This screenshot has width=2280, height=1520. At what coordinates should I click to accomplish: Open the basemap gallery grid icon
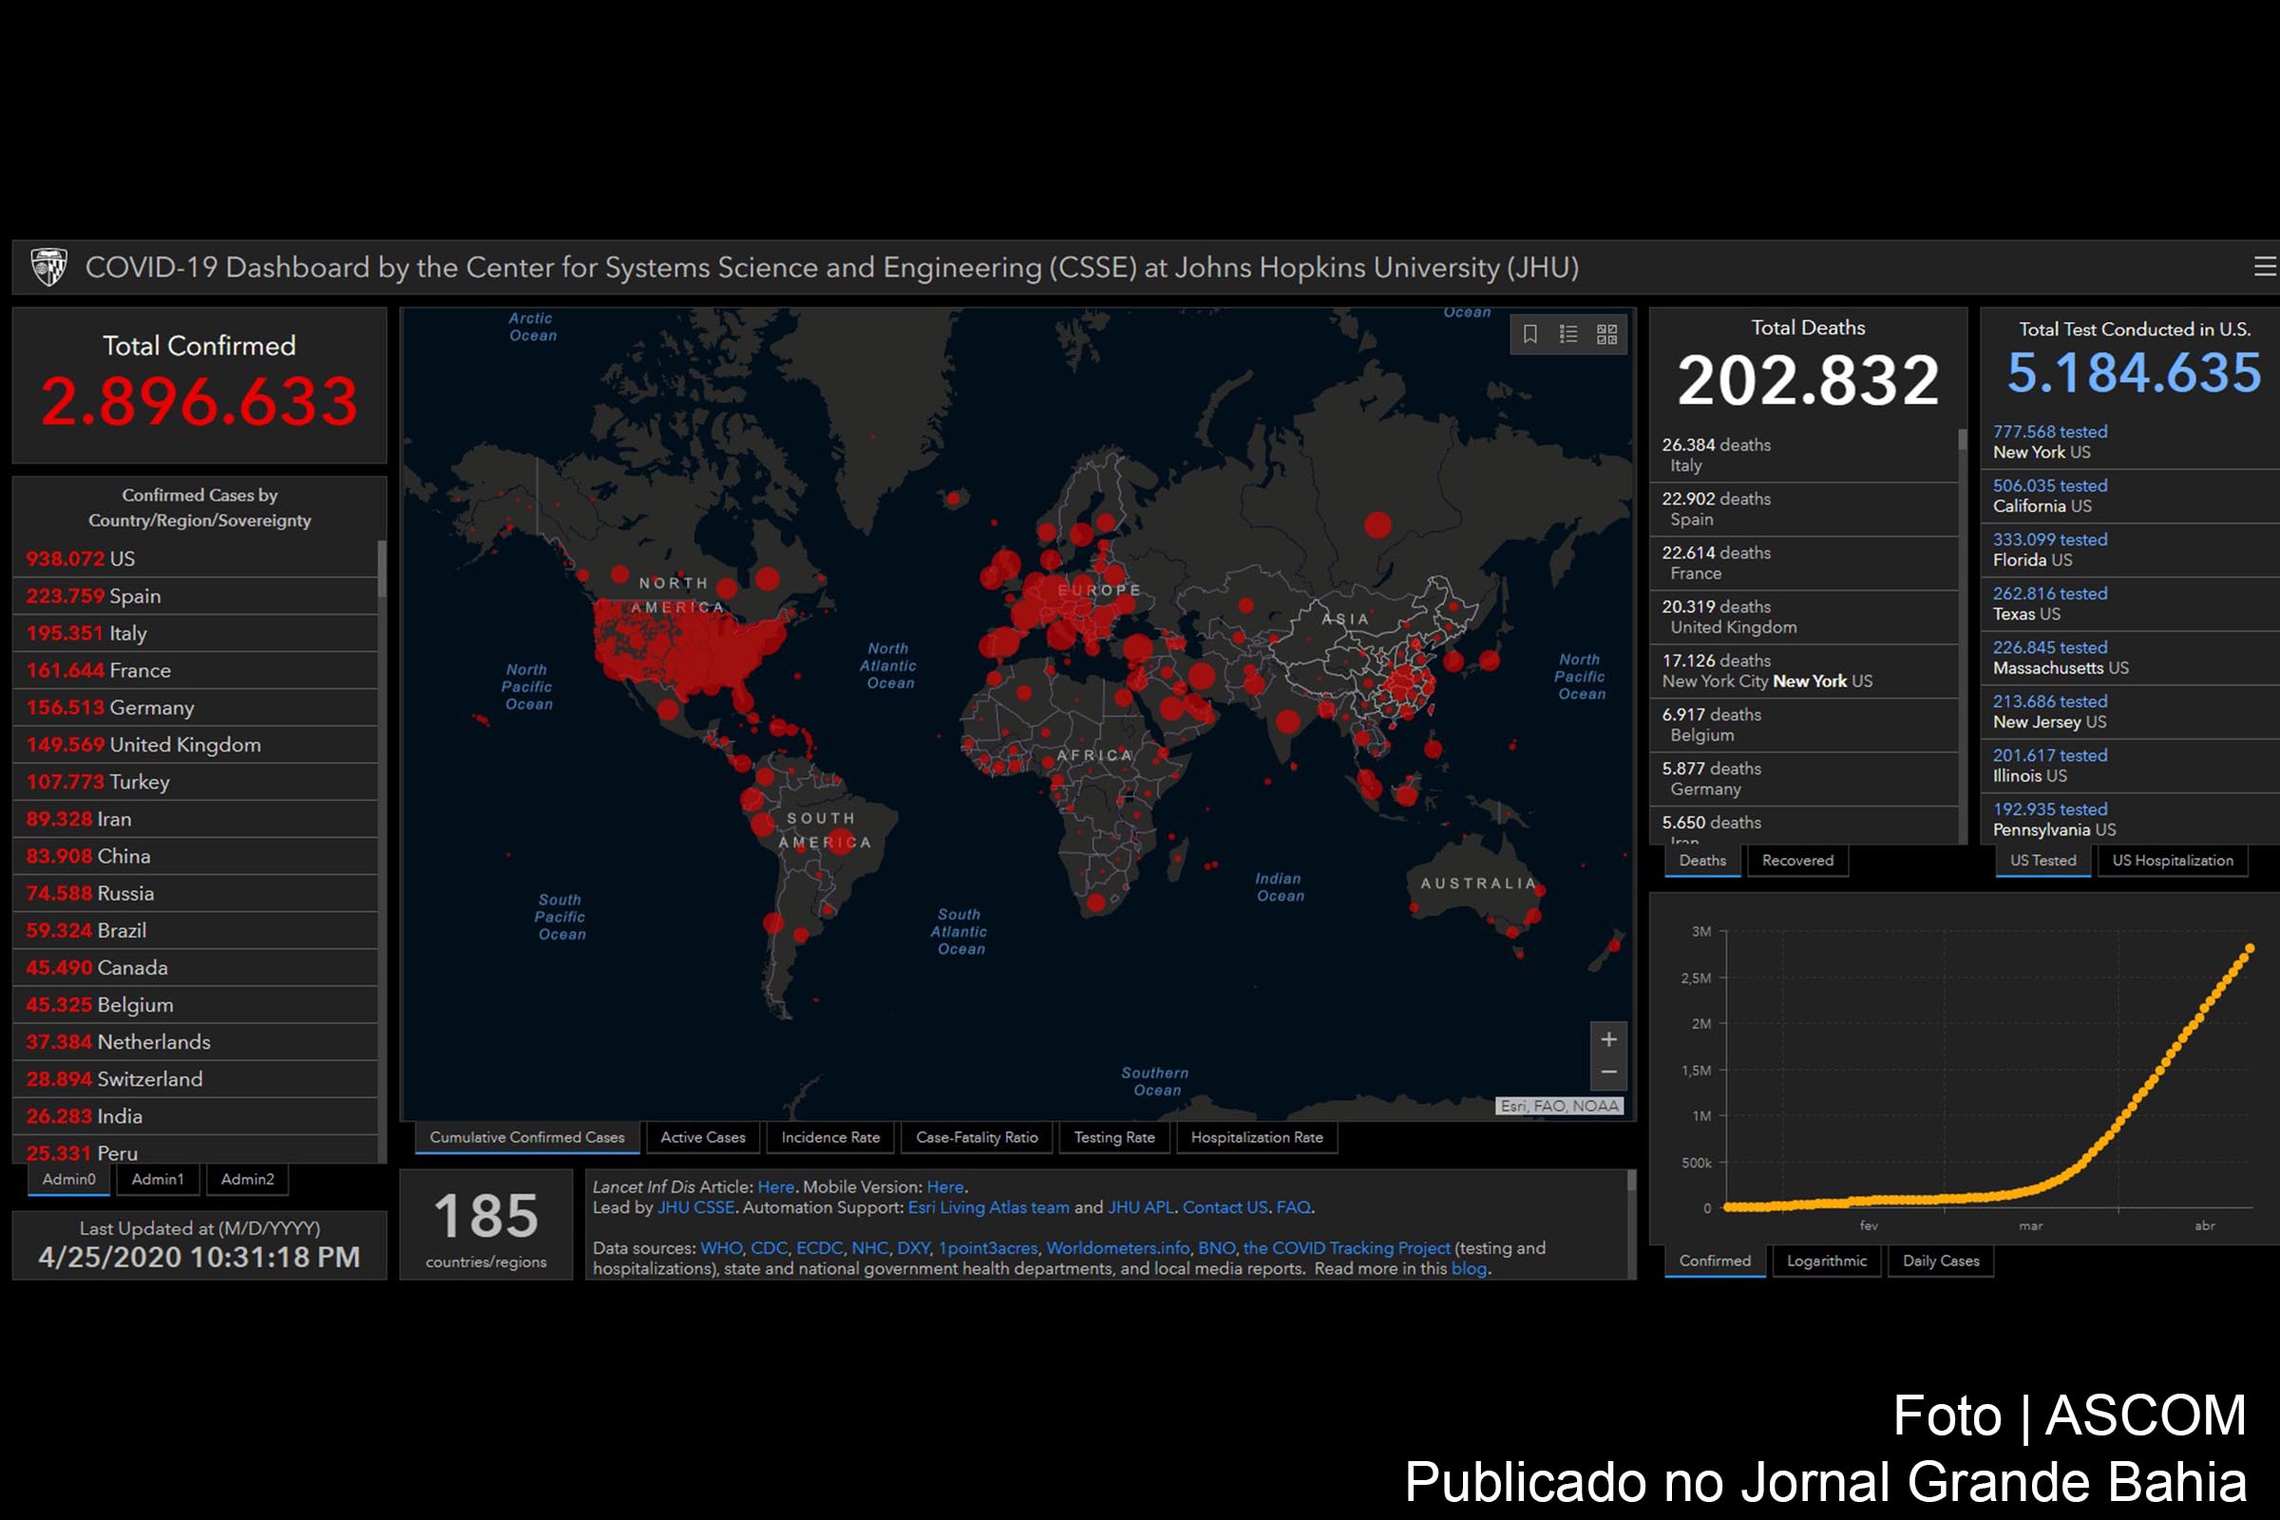[1606, 334]
